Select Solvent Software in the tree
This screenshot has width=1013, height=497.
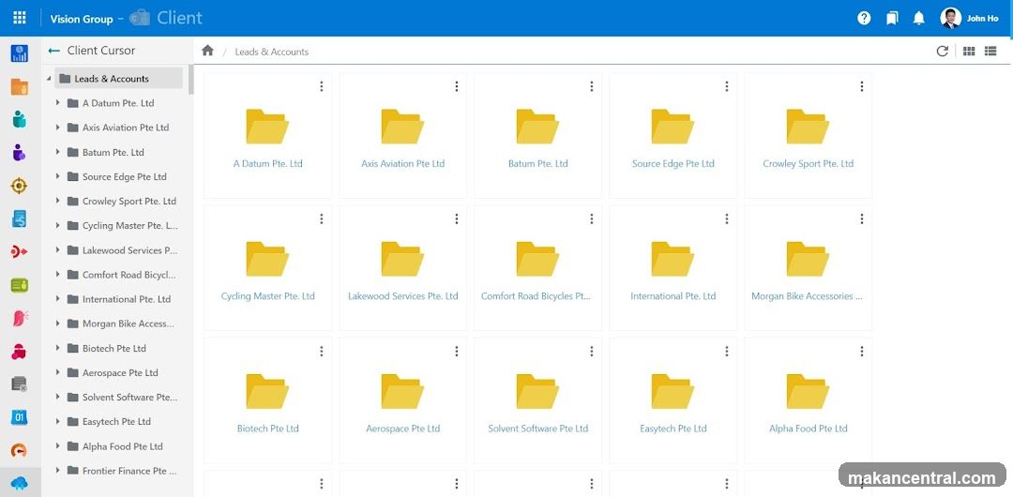129,397
